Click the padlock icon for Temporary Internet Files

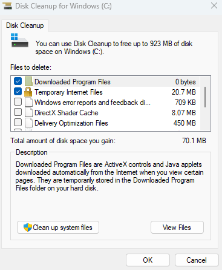(28, 92)
